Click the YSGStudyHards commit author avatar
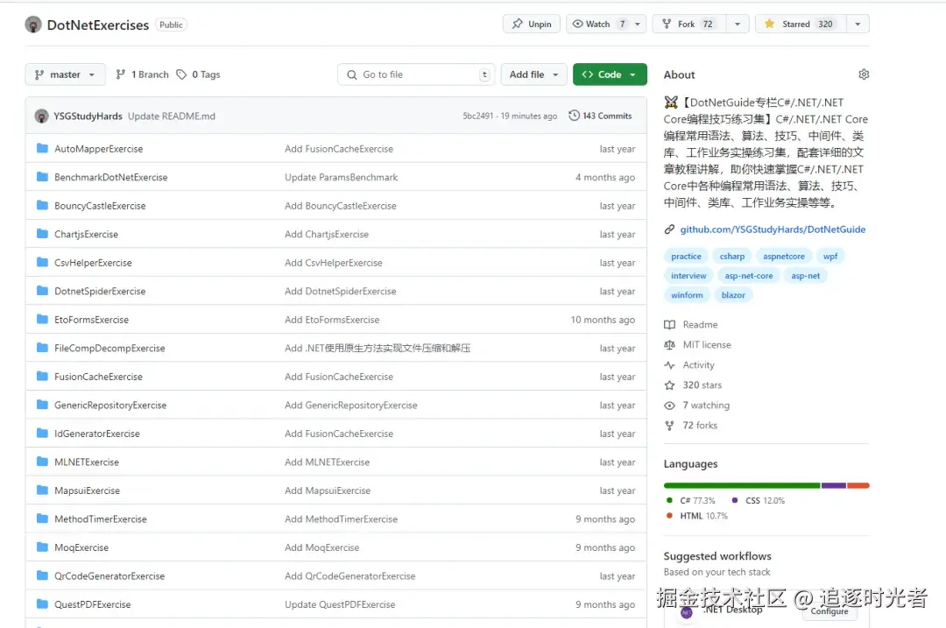946x628 pixels. coord(41,116)
